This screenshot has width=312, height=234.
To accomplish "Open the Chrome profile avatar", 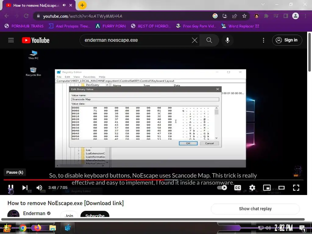I will 296,16.
